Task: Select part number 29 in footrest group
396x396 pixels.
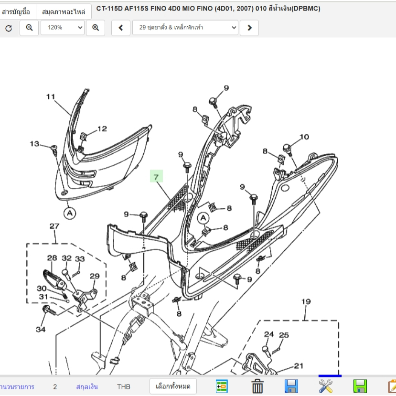Action: tap(95, 276)
